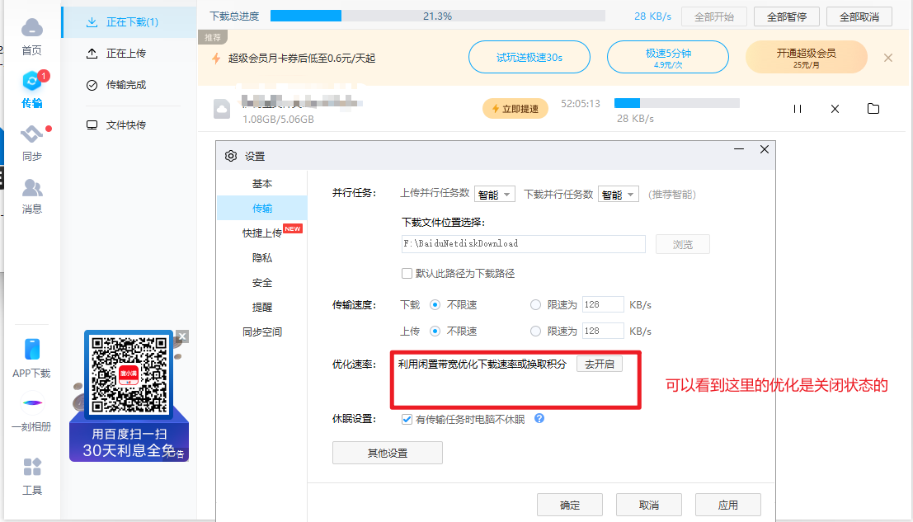Cancel the download task with X icon

835,109
